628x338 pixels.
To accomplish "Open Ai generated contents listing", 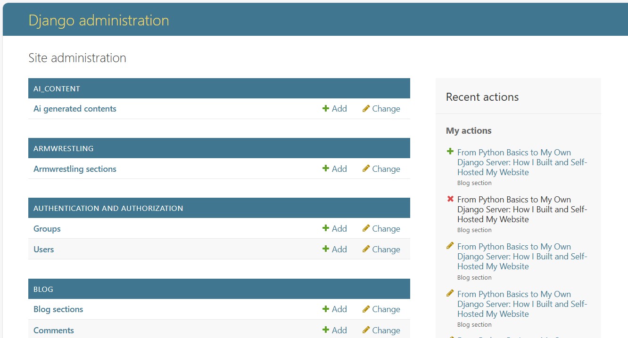I will (x=74, y=108).
